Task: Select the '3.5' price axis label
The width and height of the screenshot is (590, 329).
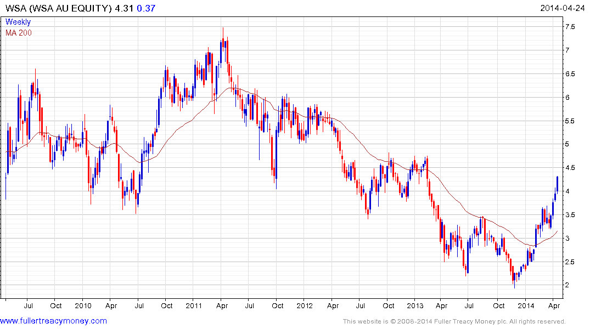Action: pos(570,215)
